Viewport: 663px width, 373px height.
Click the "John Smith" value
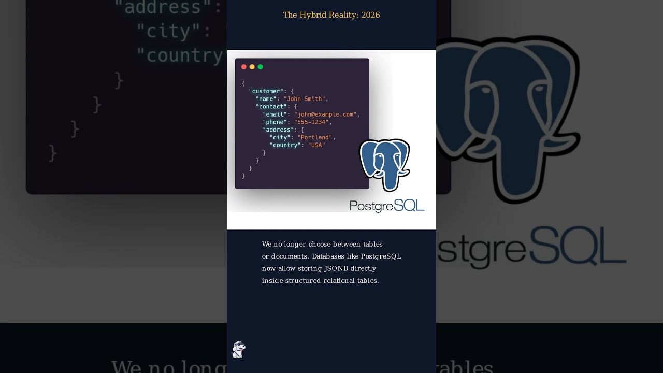[305, 99]
